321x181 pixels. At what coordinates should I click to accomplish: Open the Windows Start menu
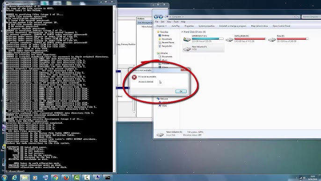(4, 178)
